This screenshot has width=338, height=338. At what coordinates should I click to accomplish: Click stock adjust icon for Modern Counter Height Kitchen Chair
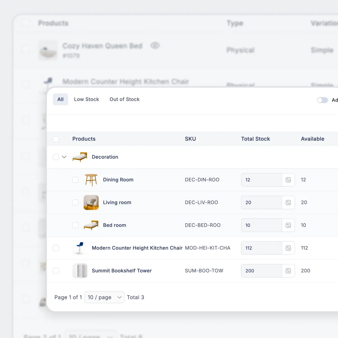288,248
